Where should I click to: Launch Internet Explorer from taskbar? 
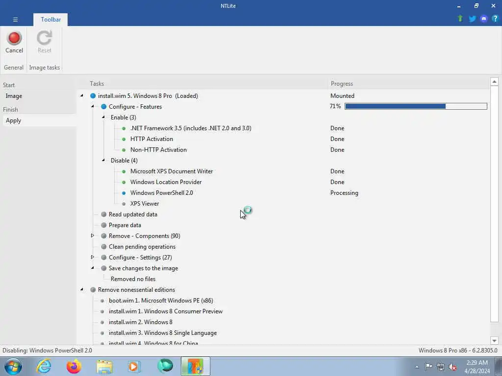click(44, 366)
